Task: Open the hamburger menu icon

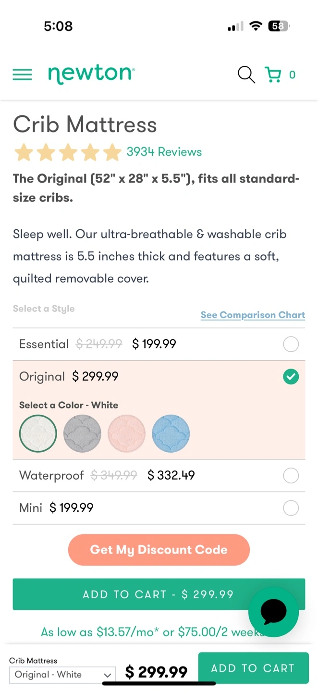Action: (22, 74)
